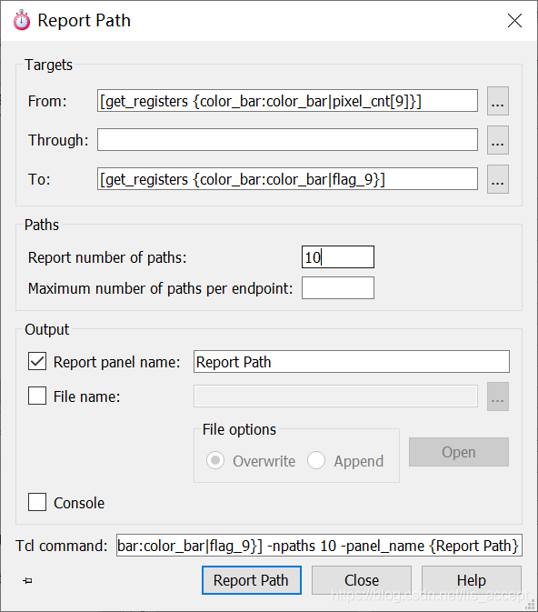Click the Report Path button

point(252,580)
